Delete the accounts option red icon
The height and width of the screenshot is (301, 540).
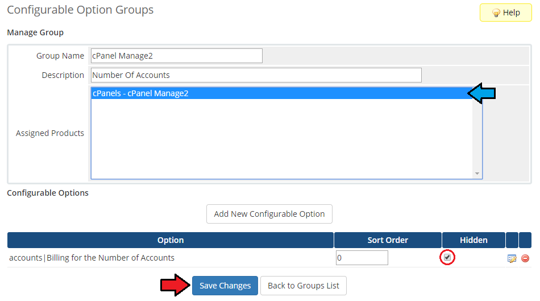click(525, 258)
